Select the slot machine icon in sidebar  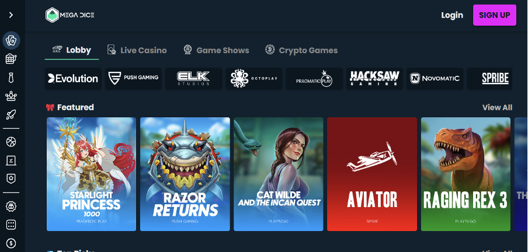pyautogui.click(x=11, y=59)
